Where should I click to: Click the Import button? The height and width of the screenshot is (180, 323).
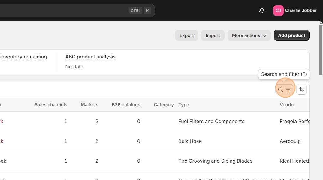pos(213,35)
